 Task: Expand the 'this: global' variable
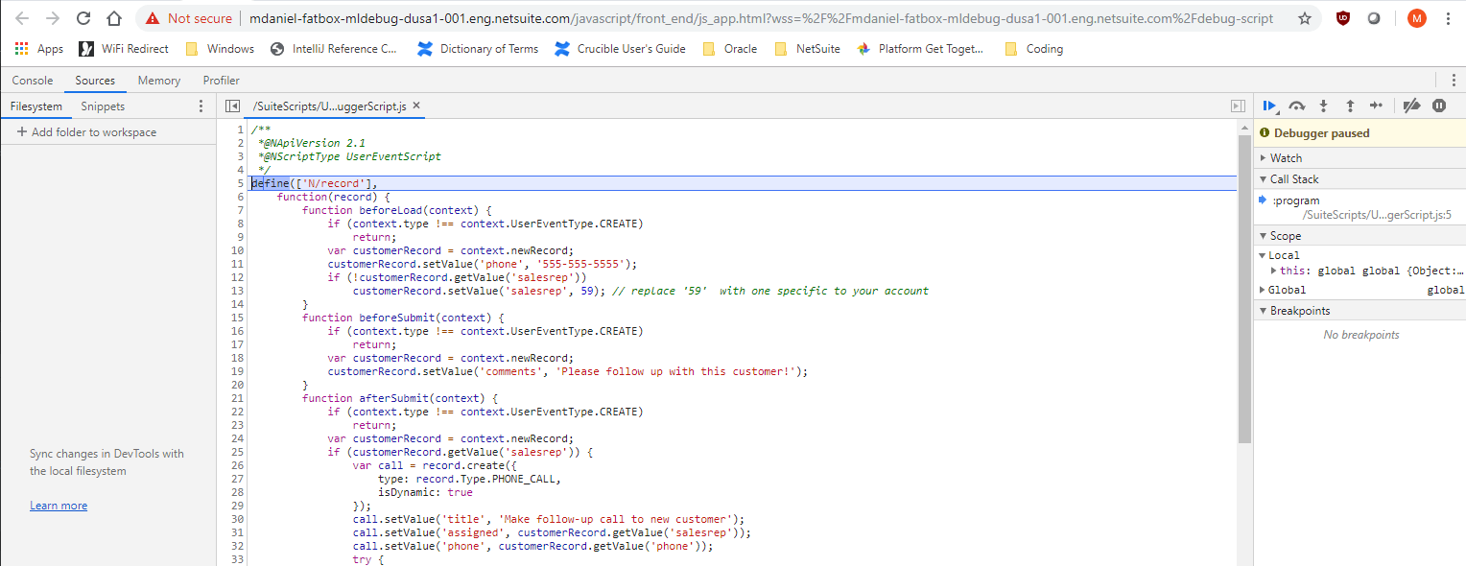pos(1274,271)
